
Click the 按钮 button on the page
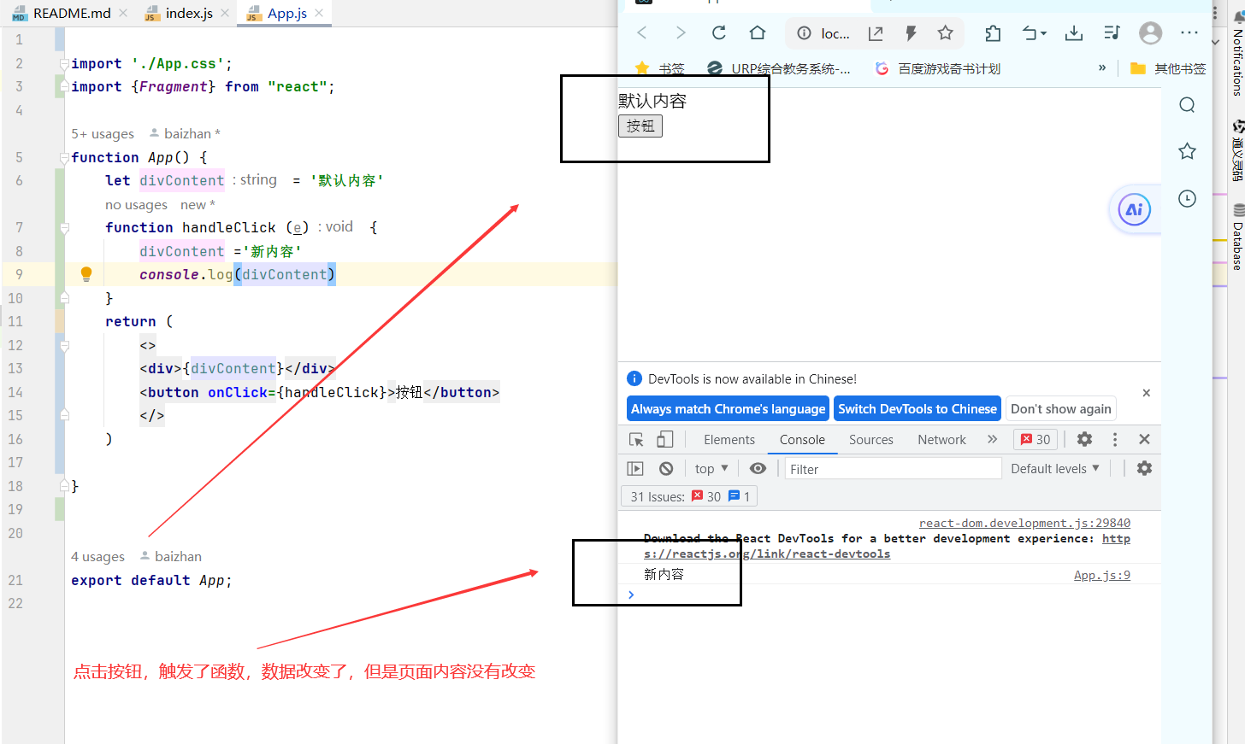(x=640, y=126)
